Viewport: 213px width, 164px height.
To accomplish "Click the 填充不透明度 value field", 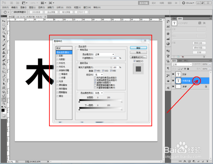I will click(115, 67).
